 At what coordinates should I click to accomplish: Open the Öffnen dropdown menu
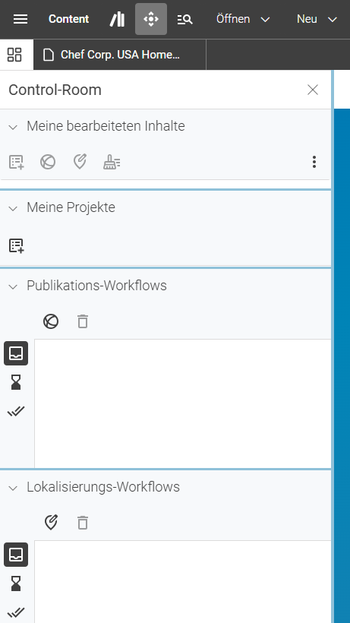click(x=243, y=19)
